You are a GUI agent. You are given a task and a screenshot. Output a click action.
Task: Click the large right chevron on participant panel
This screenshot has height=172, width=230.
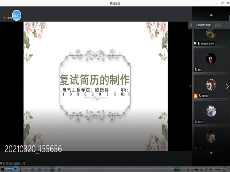click(x=227, y=87)
